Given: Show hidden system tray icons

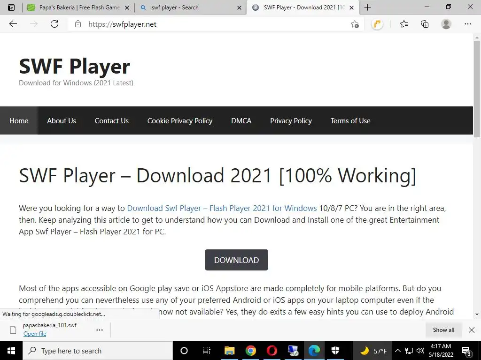Looking at the screenshot, I should click(x=398, y=351).
